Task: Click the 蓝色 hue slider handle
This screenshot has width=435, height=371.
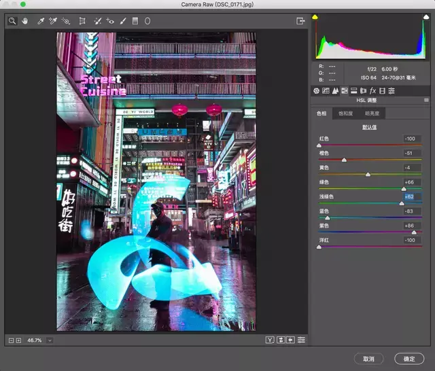Action: point(328,217)
